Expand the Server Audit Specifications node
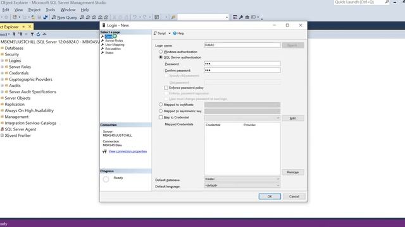Screen dimensions: 405x227 tap(2, 92)
